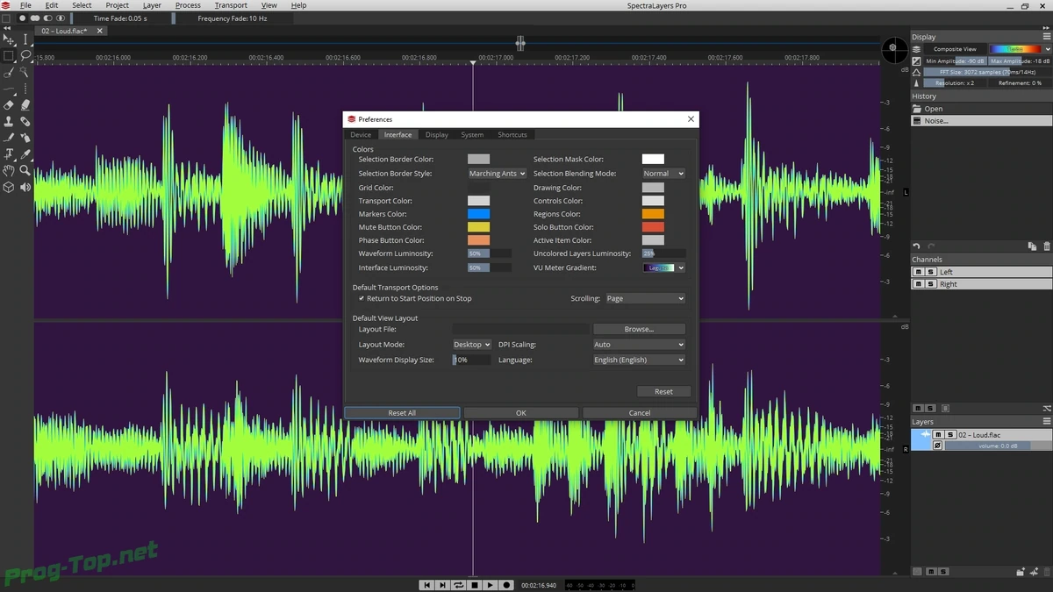Screen dimensions: 1053x592
Task: Select the eraser tool
Action: pos(9,105)
